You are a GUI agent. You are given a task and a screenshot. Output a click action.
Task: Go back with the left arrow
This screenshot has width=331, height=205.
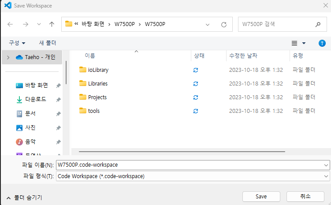10,24
